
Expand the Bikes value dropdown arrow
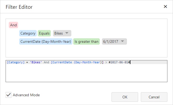(x=67, y=33)
